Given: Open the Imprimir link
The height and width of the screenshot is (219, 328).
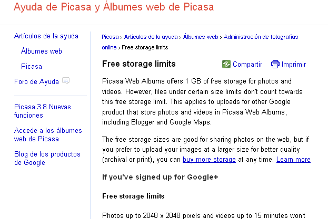Looking at the screenshot, I should pos(293,64).
